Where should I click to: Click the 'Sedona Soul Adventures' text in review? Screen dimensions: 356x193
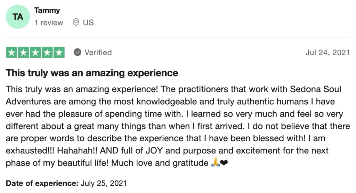click(316, 89)
